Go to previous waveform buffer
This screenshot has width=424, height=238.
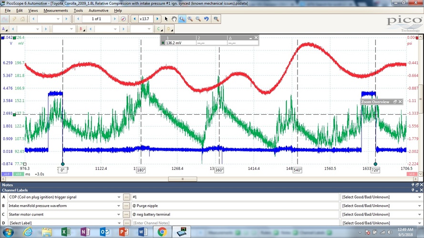(x=78, y=19)
